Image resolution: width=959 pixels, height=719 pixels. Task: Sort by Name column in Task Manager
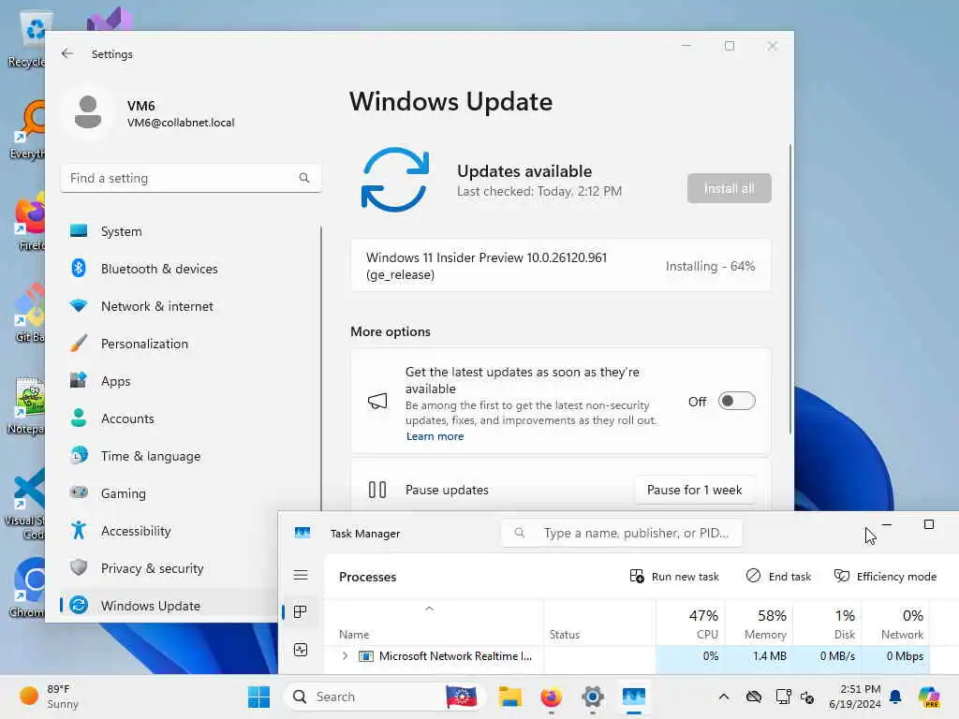[x=354, y=635]
